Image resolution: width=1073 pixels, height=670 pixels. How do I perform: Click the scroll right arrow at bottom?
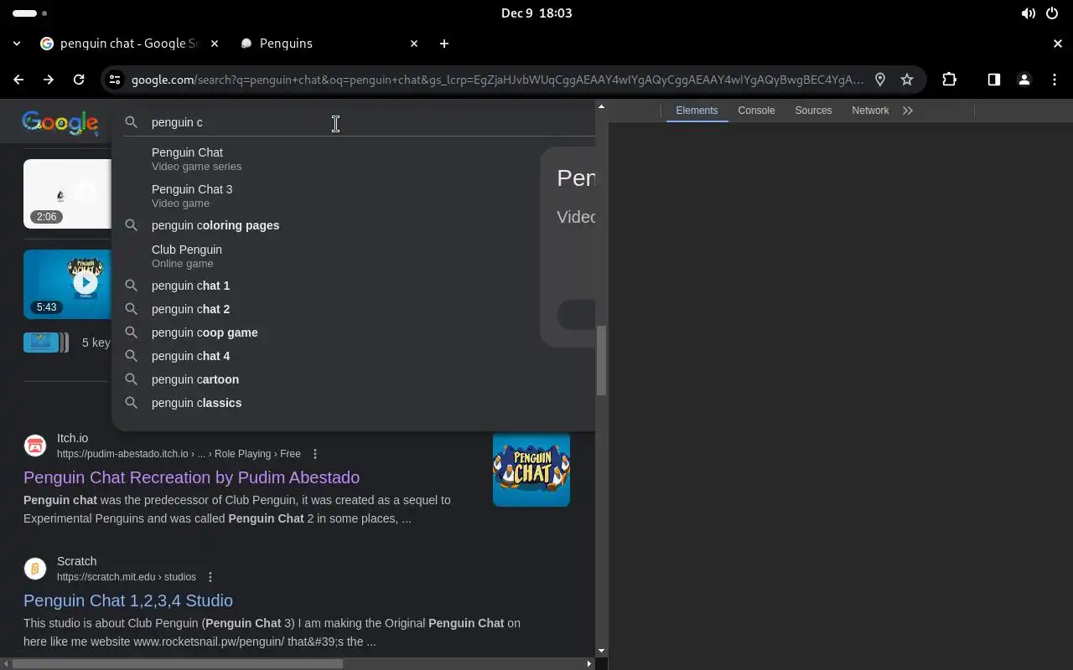[x=589, y=663]
